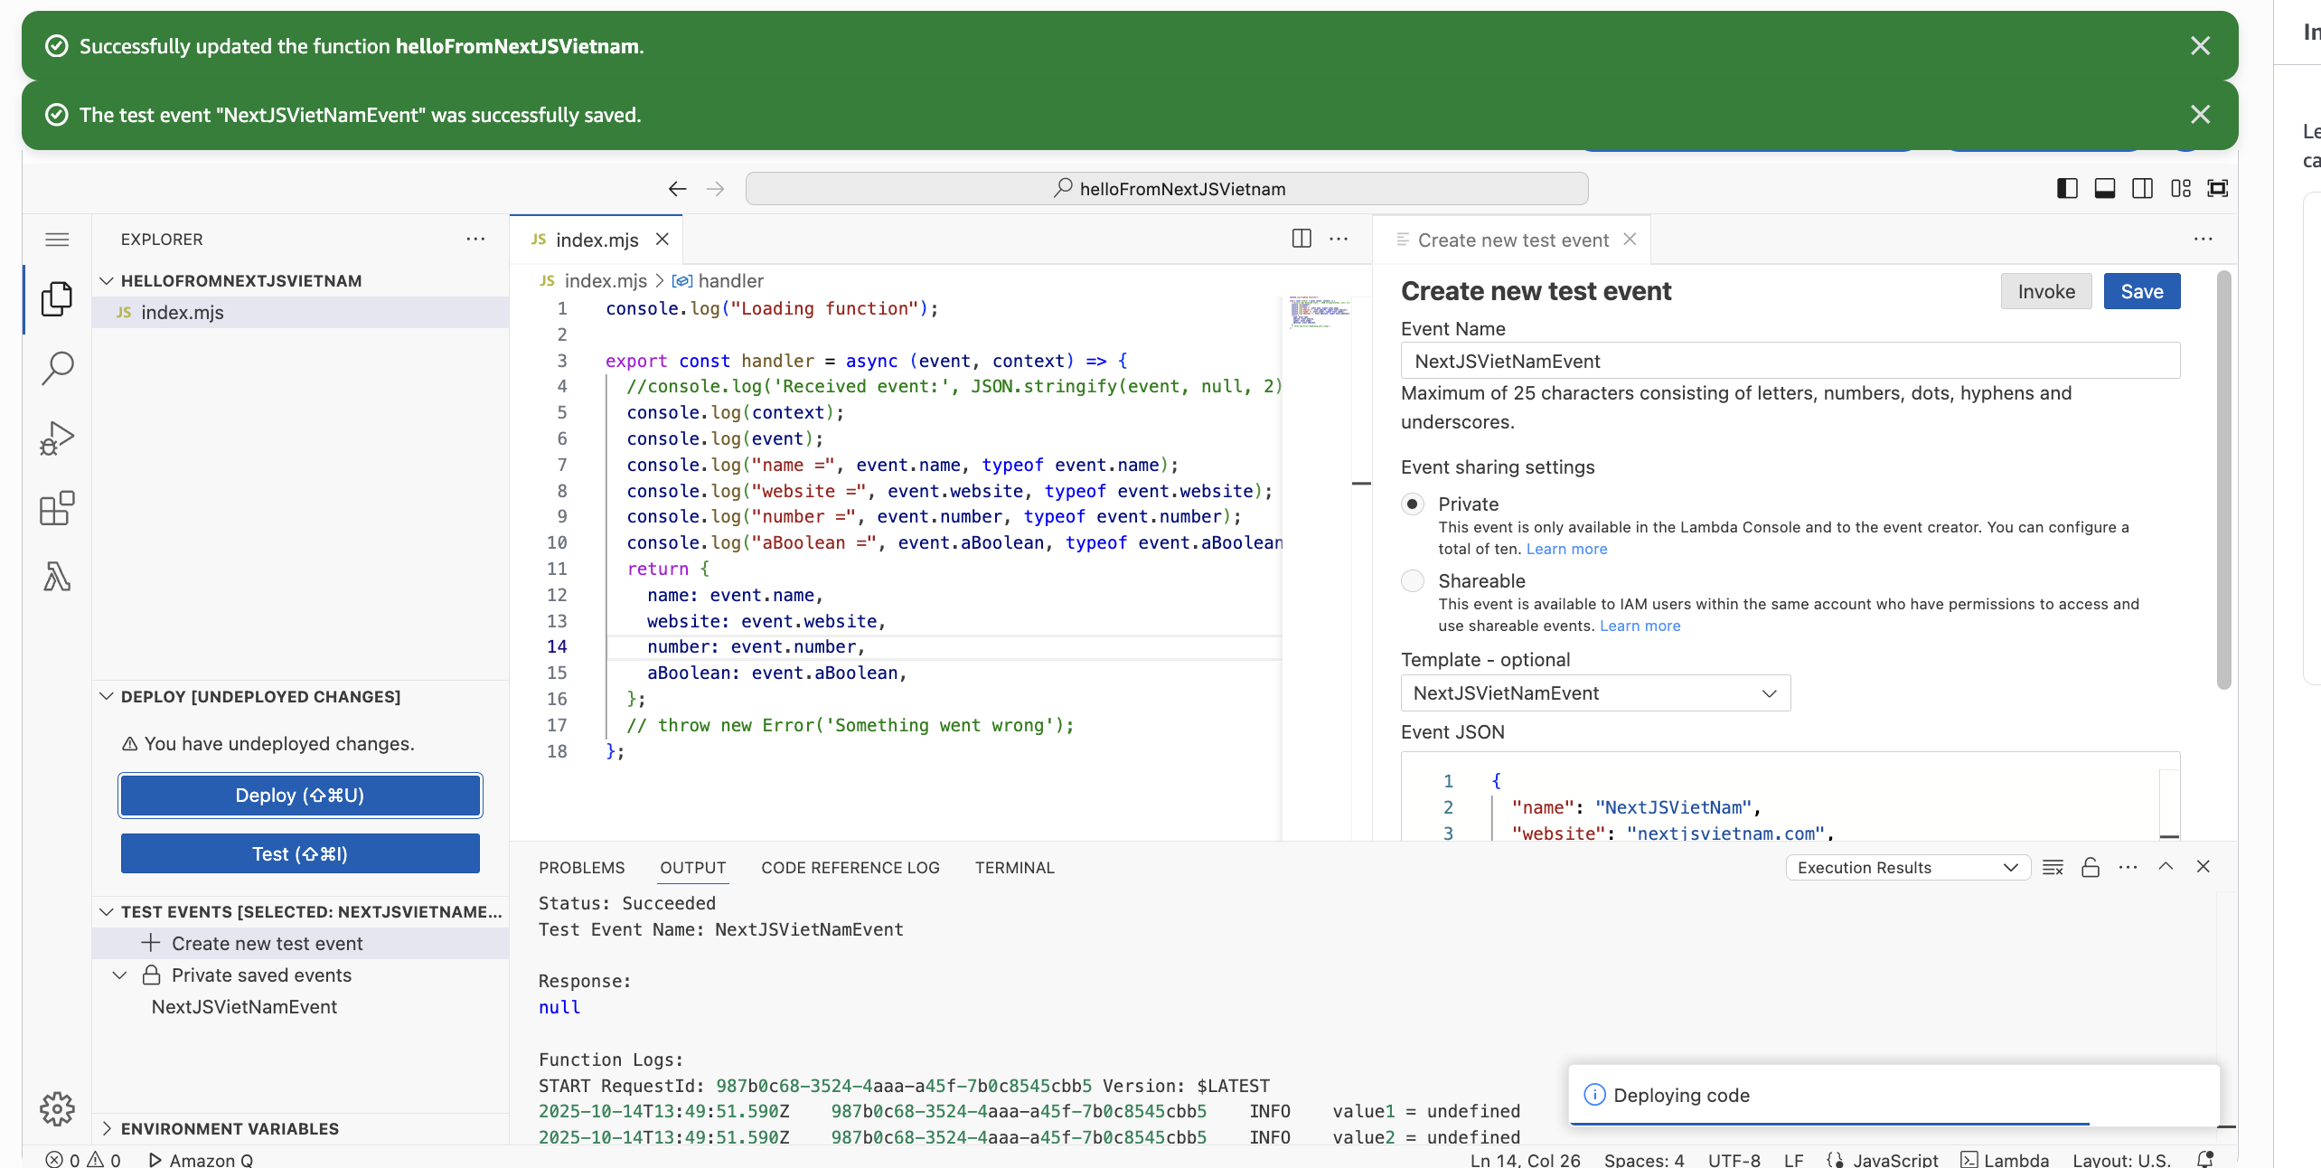Open the Execution Results output dropdown
The height and width of the screenshot is (1168, 2321).
pos(1907,867)
